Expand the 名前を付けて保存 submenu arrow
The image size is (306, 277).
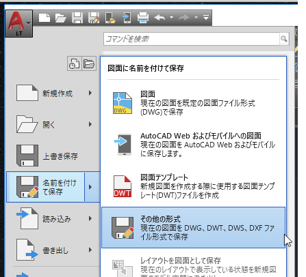[92, 187]
